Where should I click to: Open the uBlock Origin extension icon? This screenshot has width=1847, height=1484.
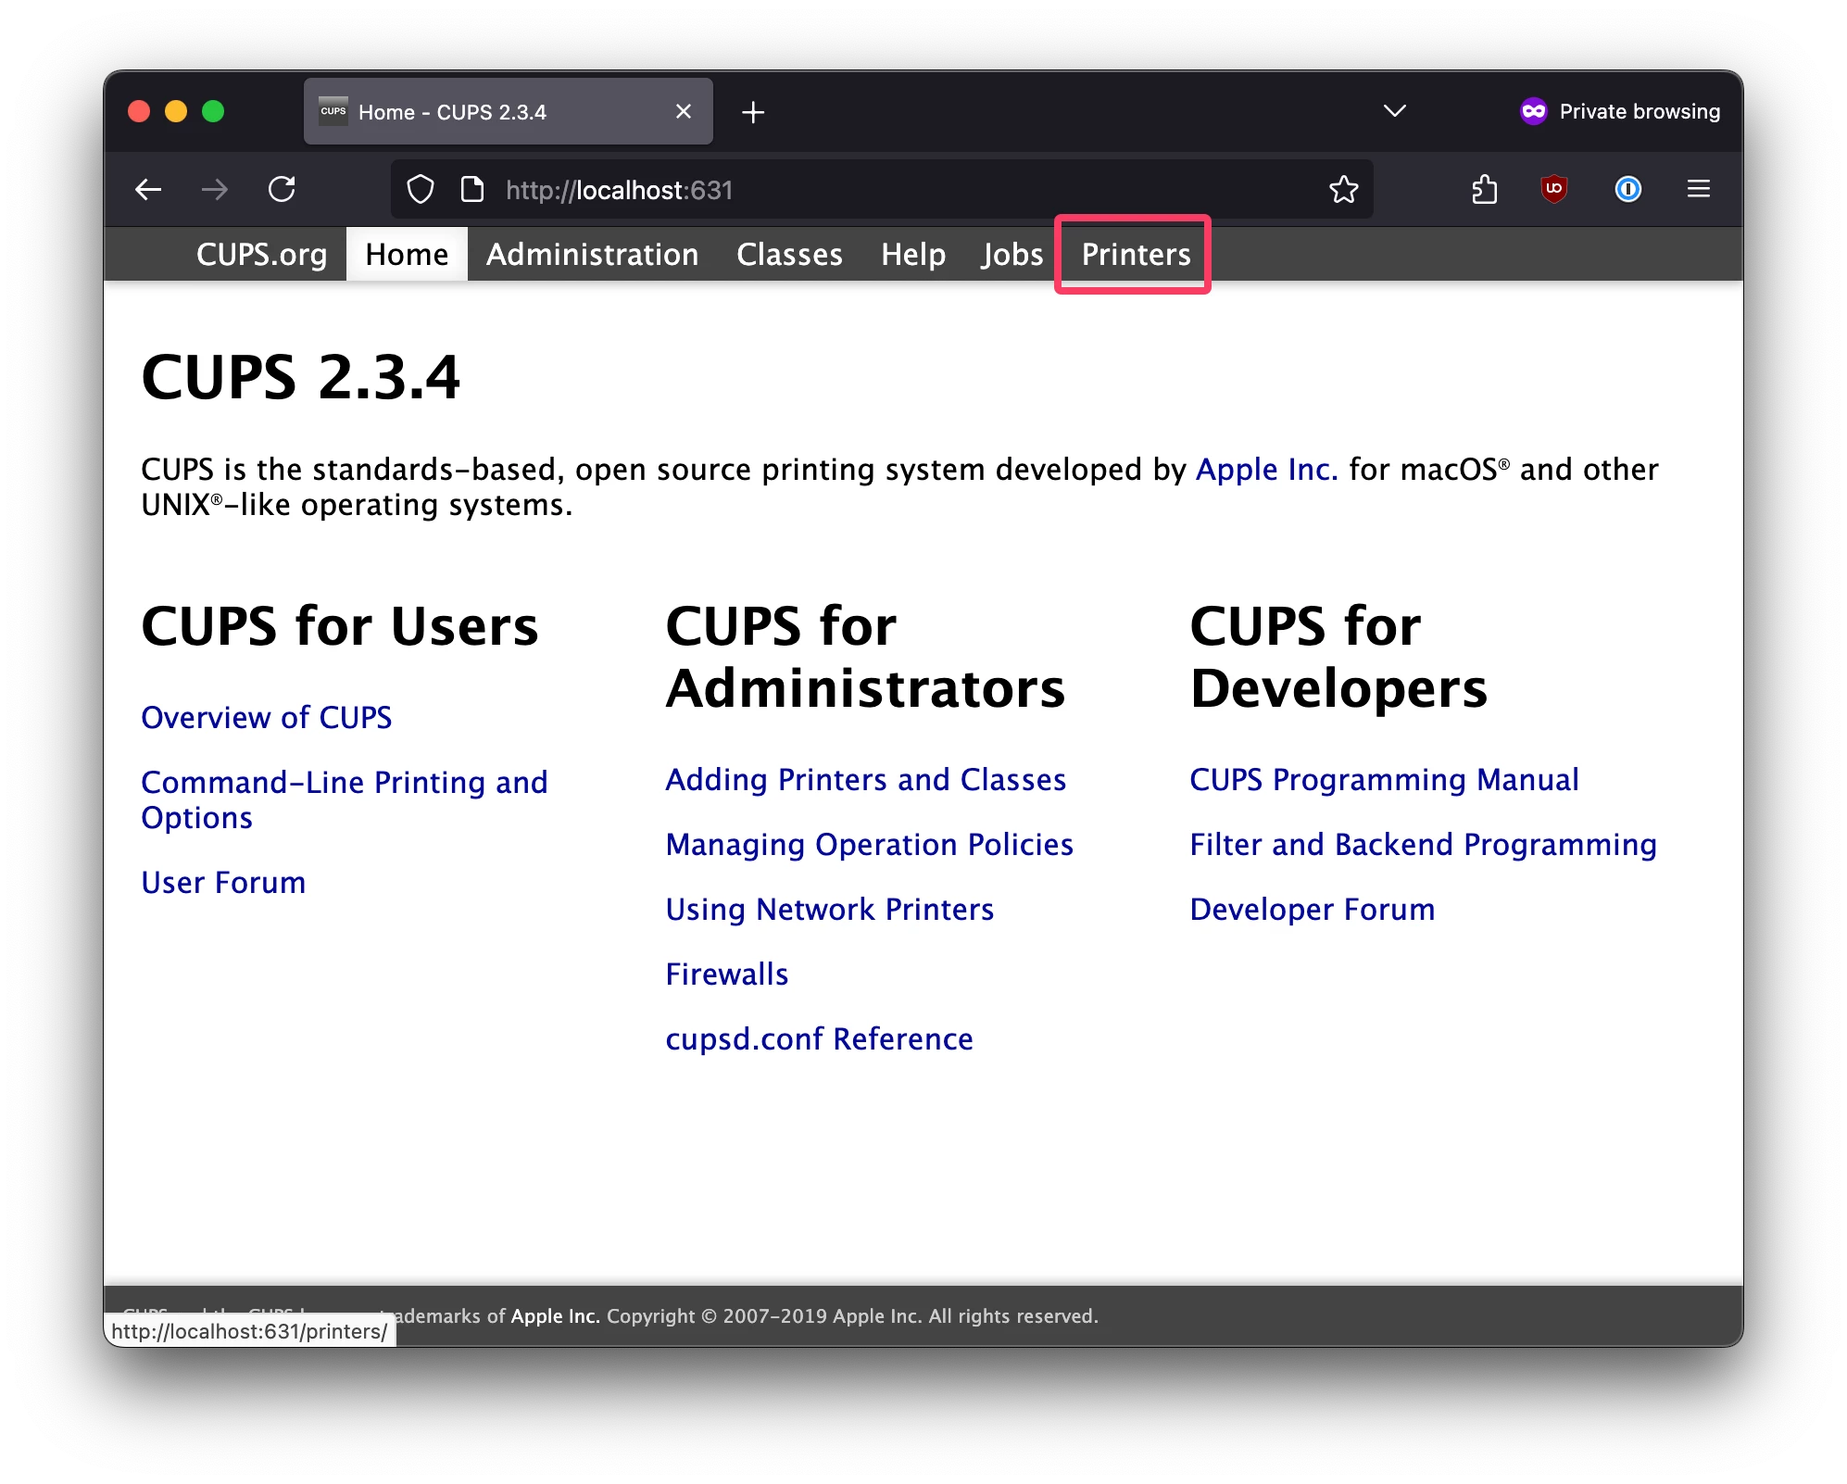point(1553,189)
